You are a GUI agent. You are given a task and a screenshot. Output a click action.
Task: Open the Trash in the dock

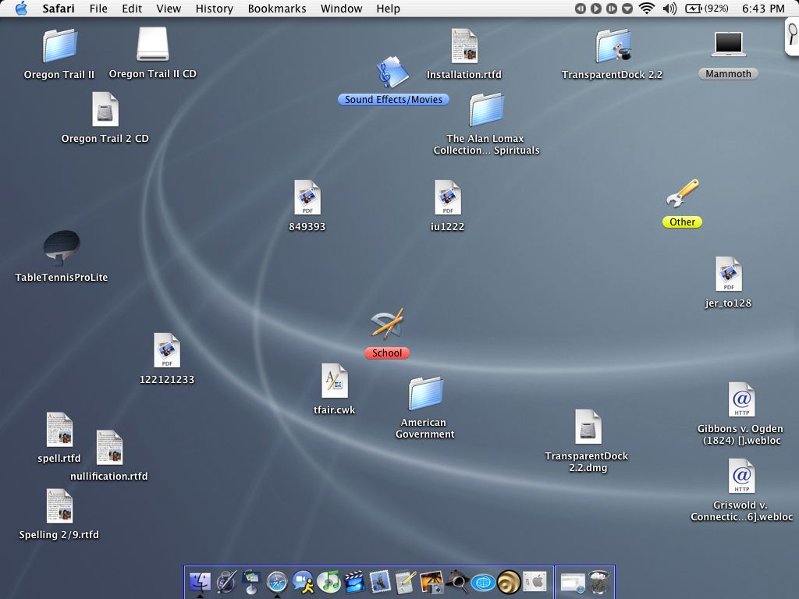coord(598,581)
